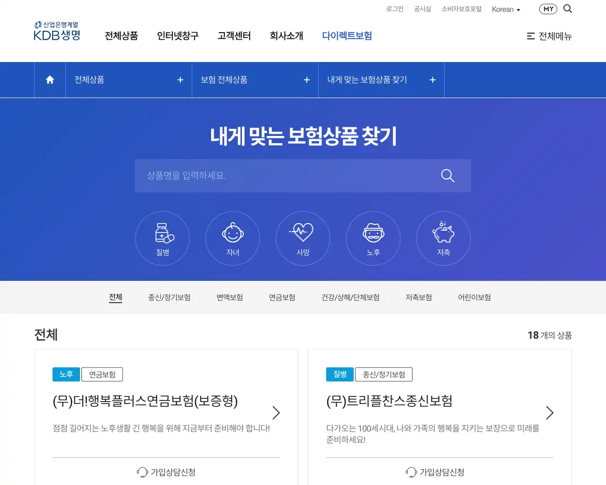Open site search with the top magnifier icon

pyautogui.click(x=567, y=9)
